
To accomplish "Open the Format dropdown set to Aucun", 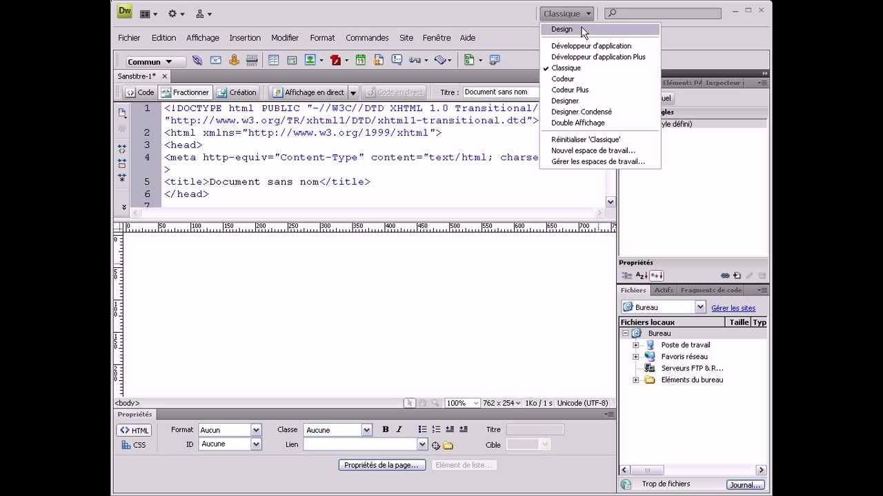I will coord(256,430).
